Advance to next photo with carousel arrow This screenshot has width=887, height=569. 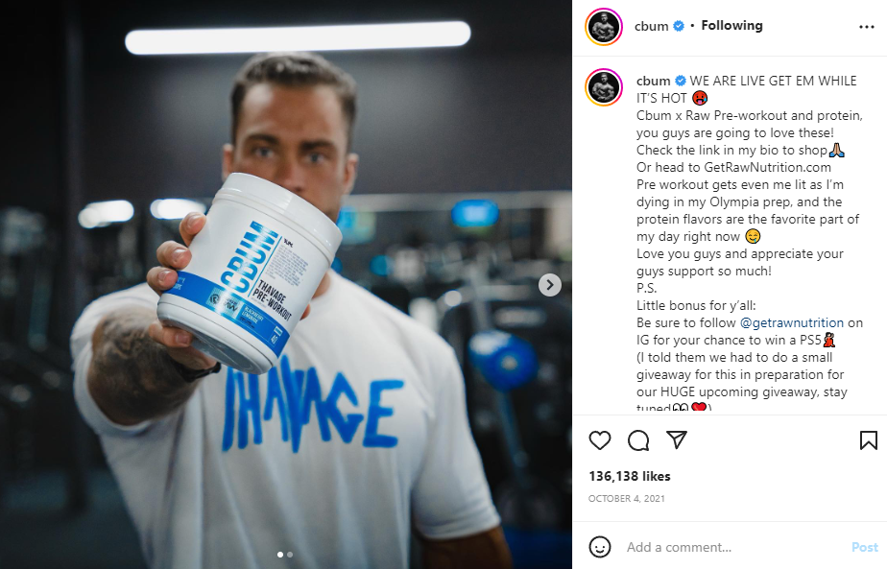[550, 285]
